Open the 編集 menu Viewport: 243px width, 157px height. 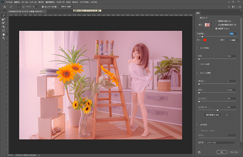[17, 2]
